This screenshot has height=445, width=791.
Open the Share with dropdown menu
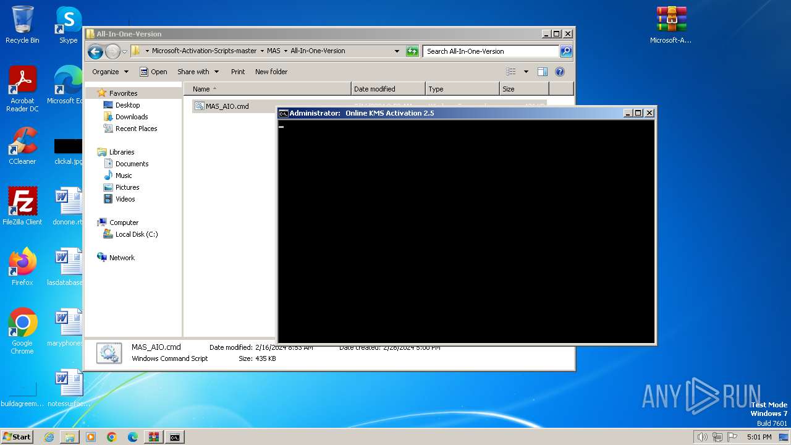[x=198, y=72]
